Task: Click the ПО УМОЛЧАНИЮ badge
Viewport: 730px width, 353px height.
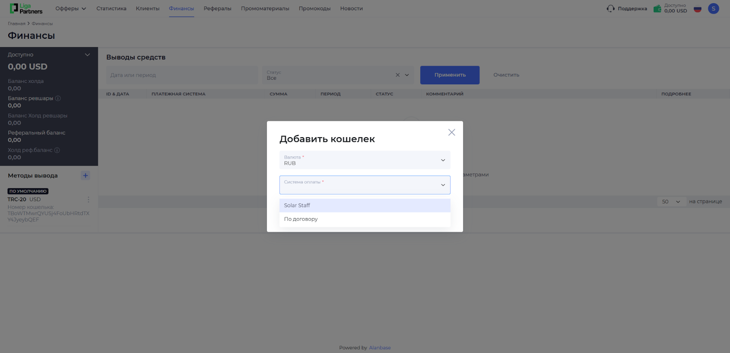Action: click(28, 191)
